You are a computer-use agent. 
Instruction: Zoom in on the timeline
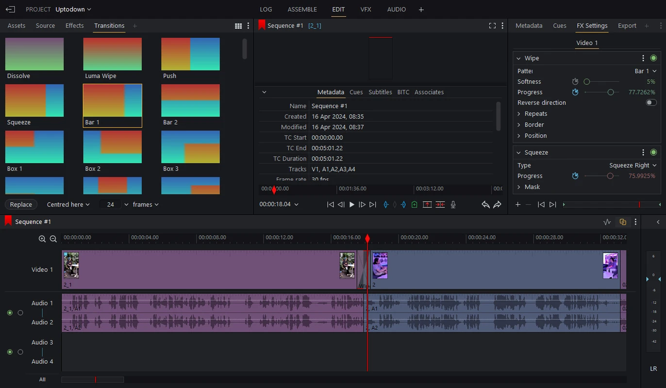pyautogui.click(x=42, y=239)
